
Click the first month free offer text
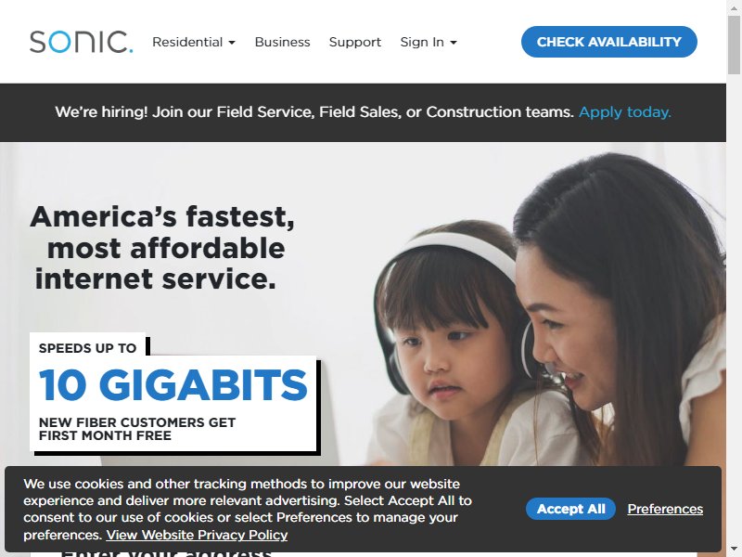(137, 429)
